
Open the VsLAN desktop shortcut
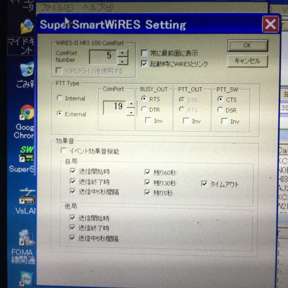click(27, 196)
